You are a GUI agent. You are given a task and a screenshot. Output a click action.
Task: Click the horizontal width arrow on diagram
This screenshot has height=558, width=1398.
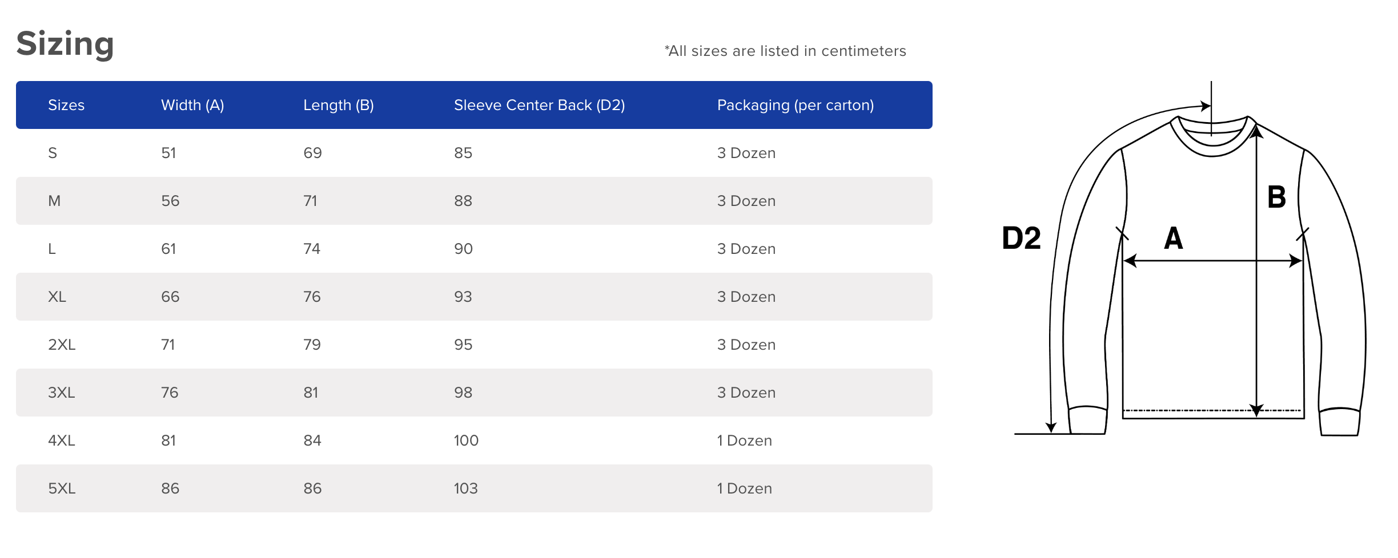click(1213, 261)
